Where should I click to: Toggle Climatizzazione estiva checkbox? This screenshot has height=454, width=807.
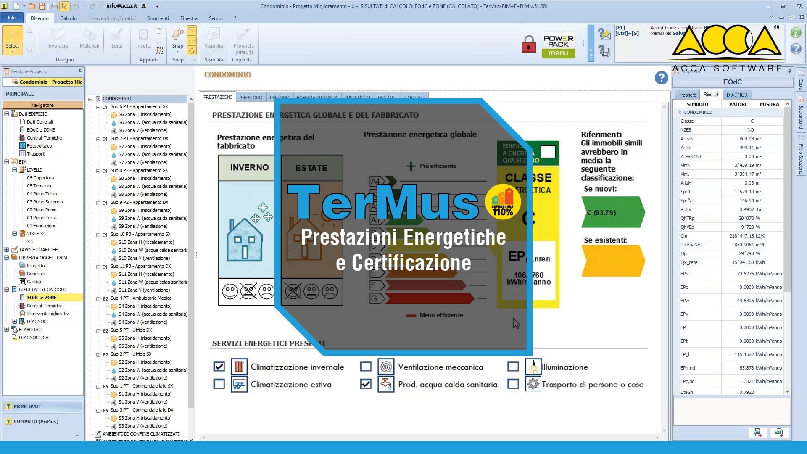point(219,384)
